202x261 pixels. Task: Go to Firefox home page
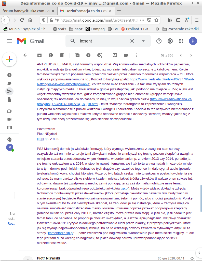(x=30, y=20)
